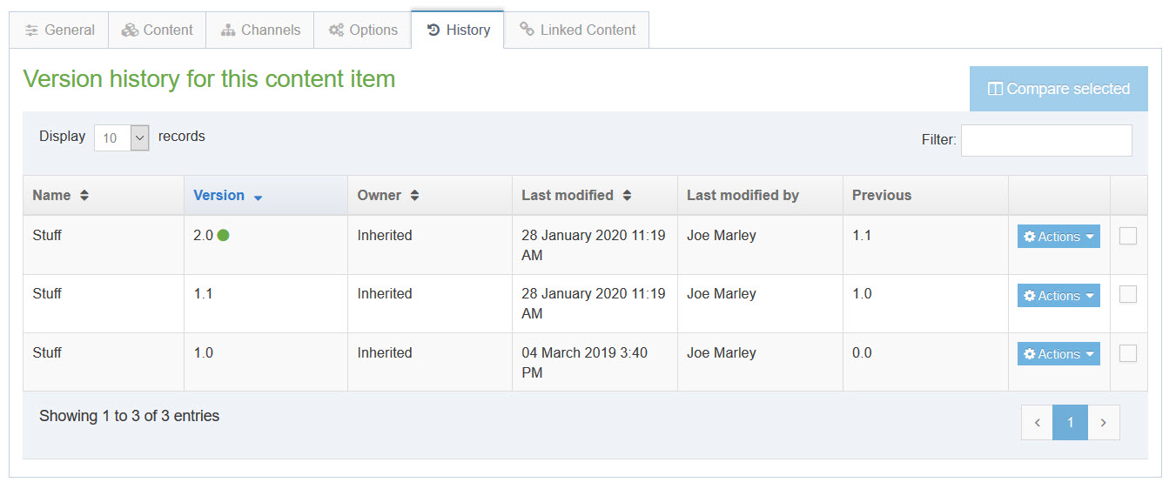Tick the checkbox for version 1.1
Screen dimensions: 1176x489
tap(1128, 295)
